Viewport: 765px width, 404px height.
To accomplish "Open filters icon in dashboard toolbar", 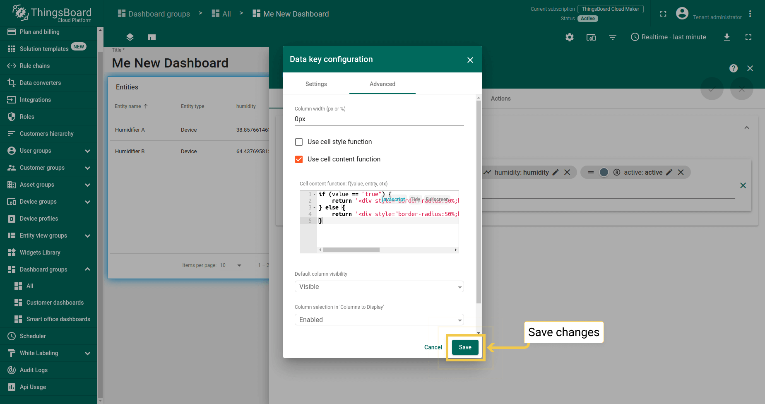I will tap(613, 37).
